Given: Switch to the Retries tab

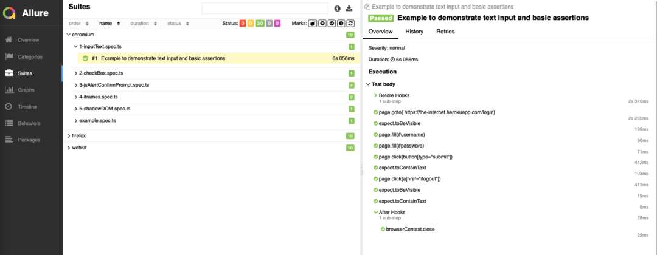Looking at the screenshot, I should point(445,32).
